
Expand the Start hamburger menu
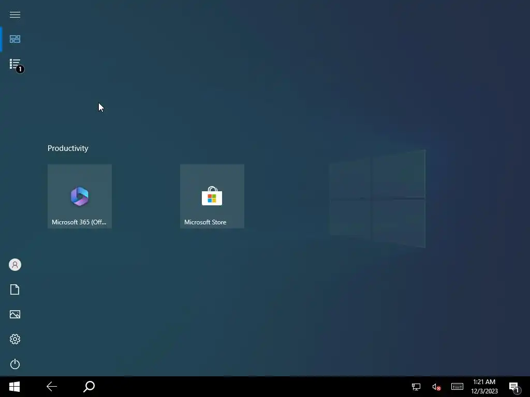click(x=15, y=14)
